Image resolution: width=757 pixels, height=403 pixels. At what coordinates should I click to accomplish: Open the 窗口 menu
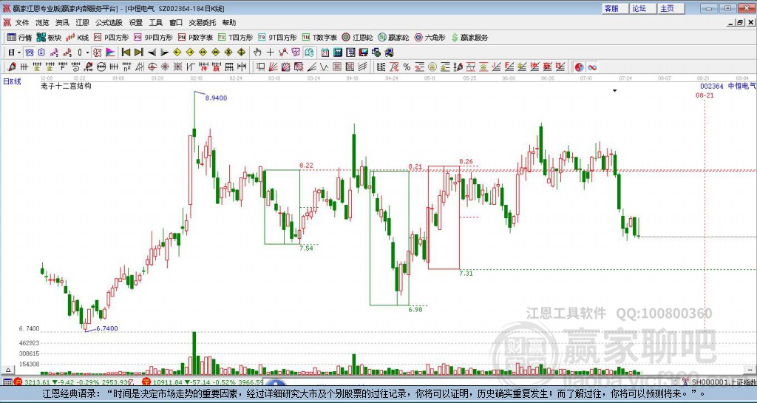click(x=176, y=23)
